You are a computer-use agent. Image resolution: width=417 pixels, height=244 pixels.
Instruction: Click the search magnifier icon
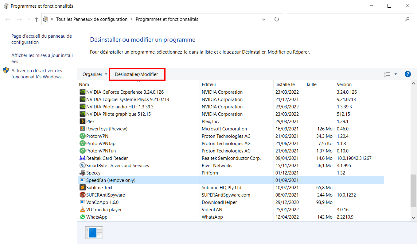407,19
